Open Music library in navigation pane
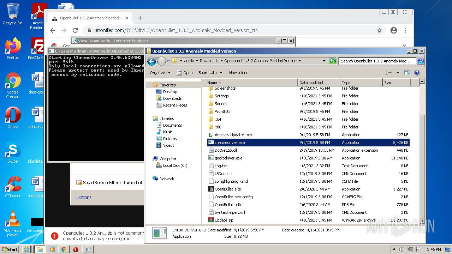The width and height of the screenshot is (452, 254). (168, 132)
